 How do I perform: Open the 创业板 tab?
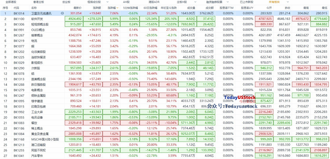point(66,2)
